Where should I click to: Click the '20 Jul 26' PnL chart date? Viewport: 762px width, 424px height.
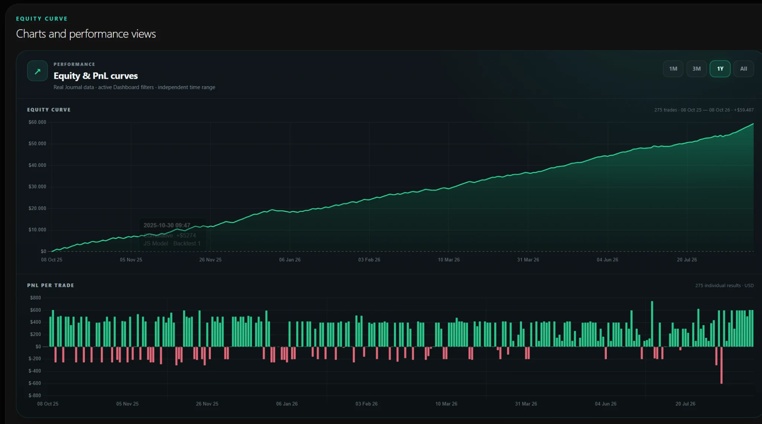click(685, 404)
